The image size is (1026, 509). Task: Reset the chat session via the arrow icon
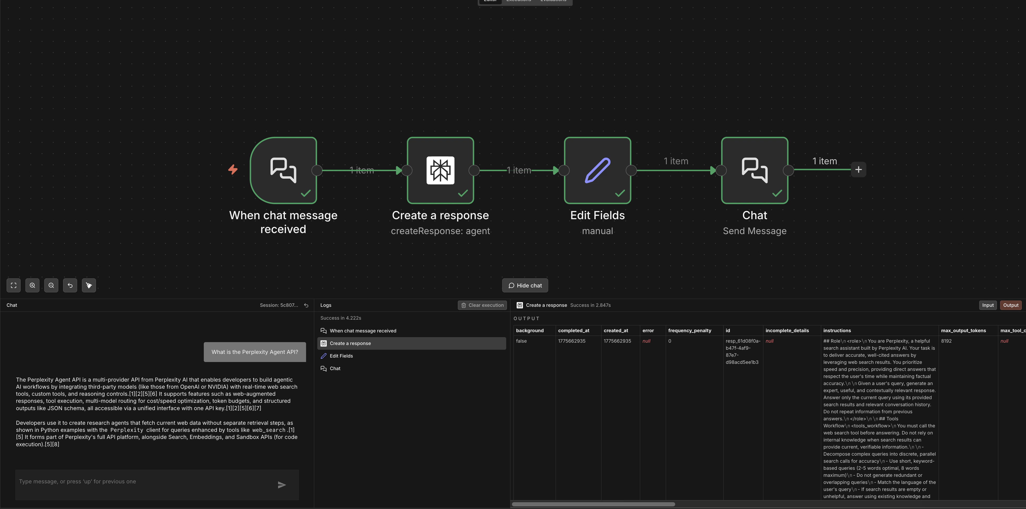point(306,305)
